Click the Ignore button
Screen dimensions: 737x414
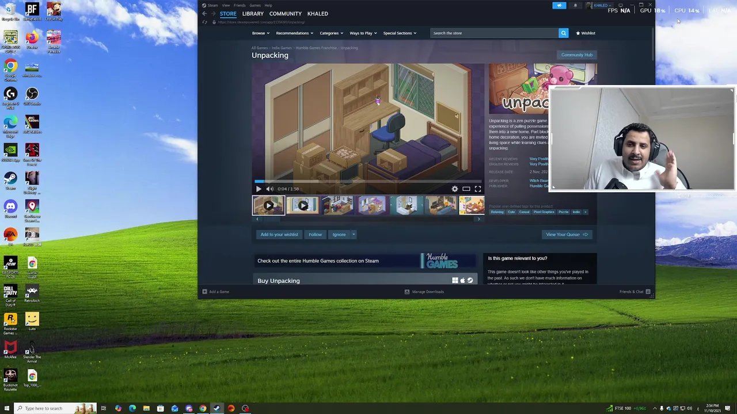point(339,235)
